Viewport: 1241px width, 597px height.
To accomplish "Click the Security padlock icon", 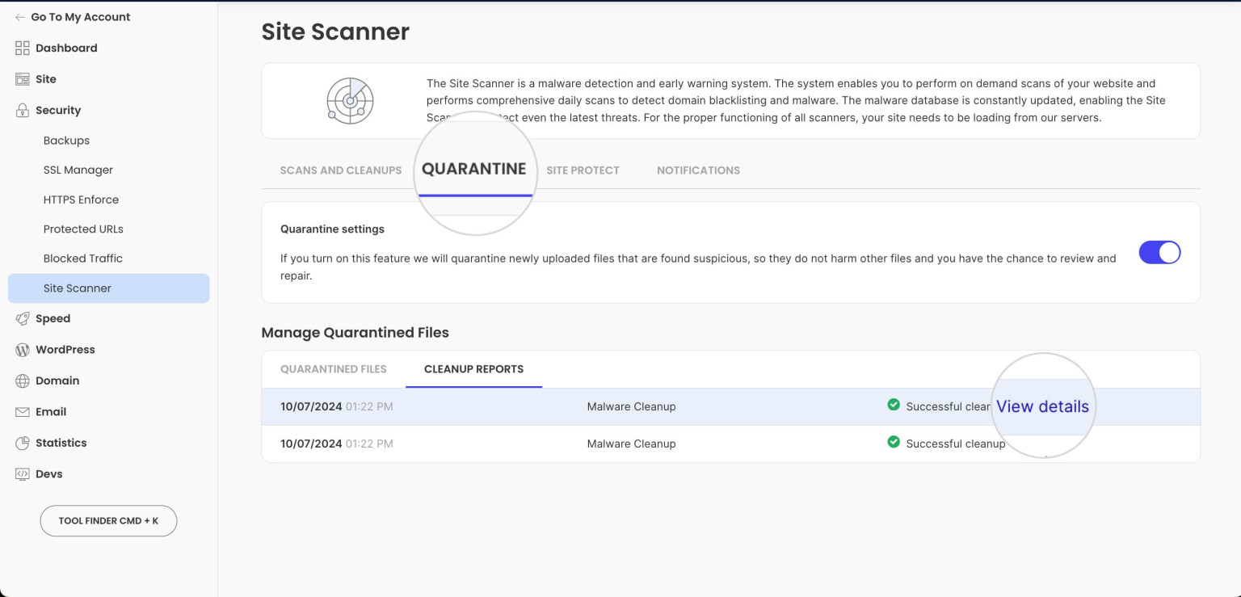I will pyautogui.click(x=23, y=110).
